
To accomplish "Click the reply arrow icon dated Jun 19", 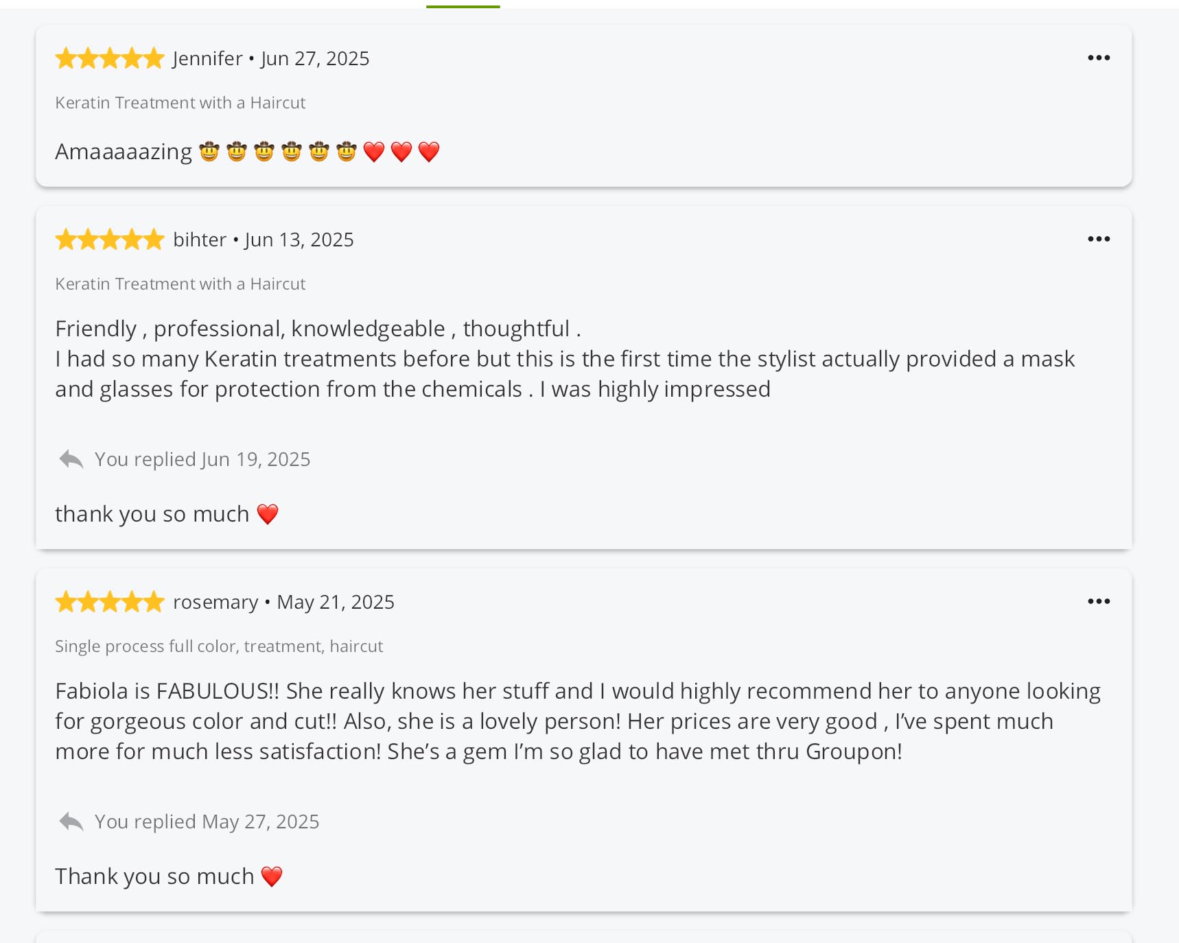I will (71, 459).
